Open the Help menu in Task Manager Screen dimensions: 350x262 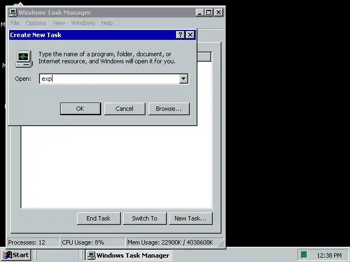coord(107,23)
